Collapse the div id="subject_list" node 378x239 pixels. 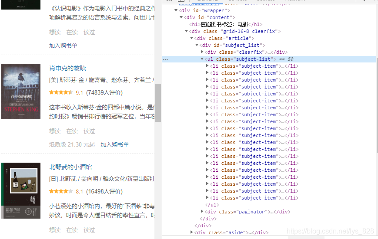(x=197, y=45)
